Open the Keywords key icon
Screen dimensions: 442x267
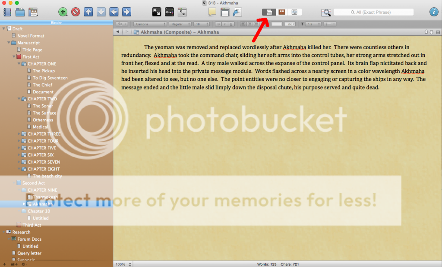pyautogui.click(x=169, y=12)
